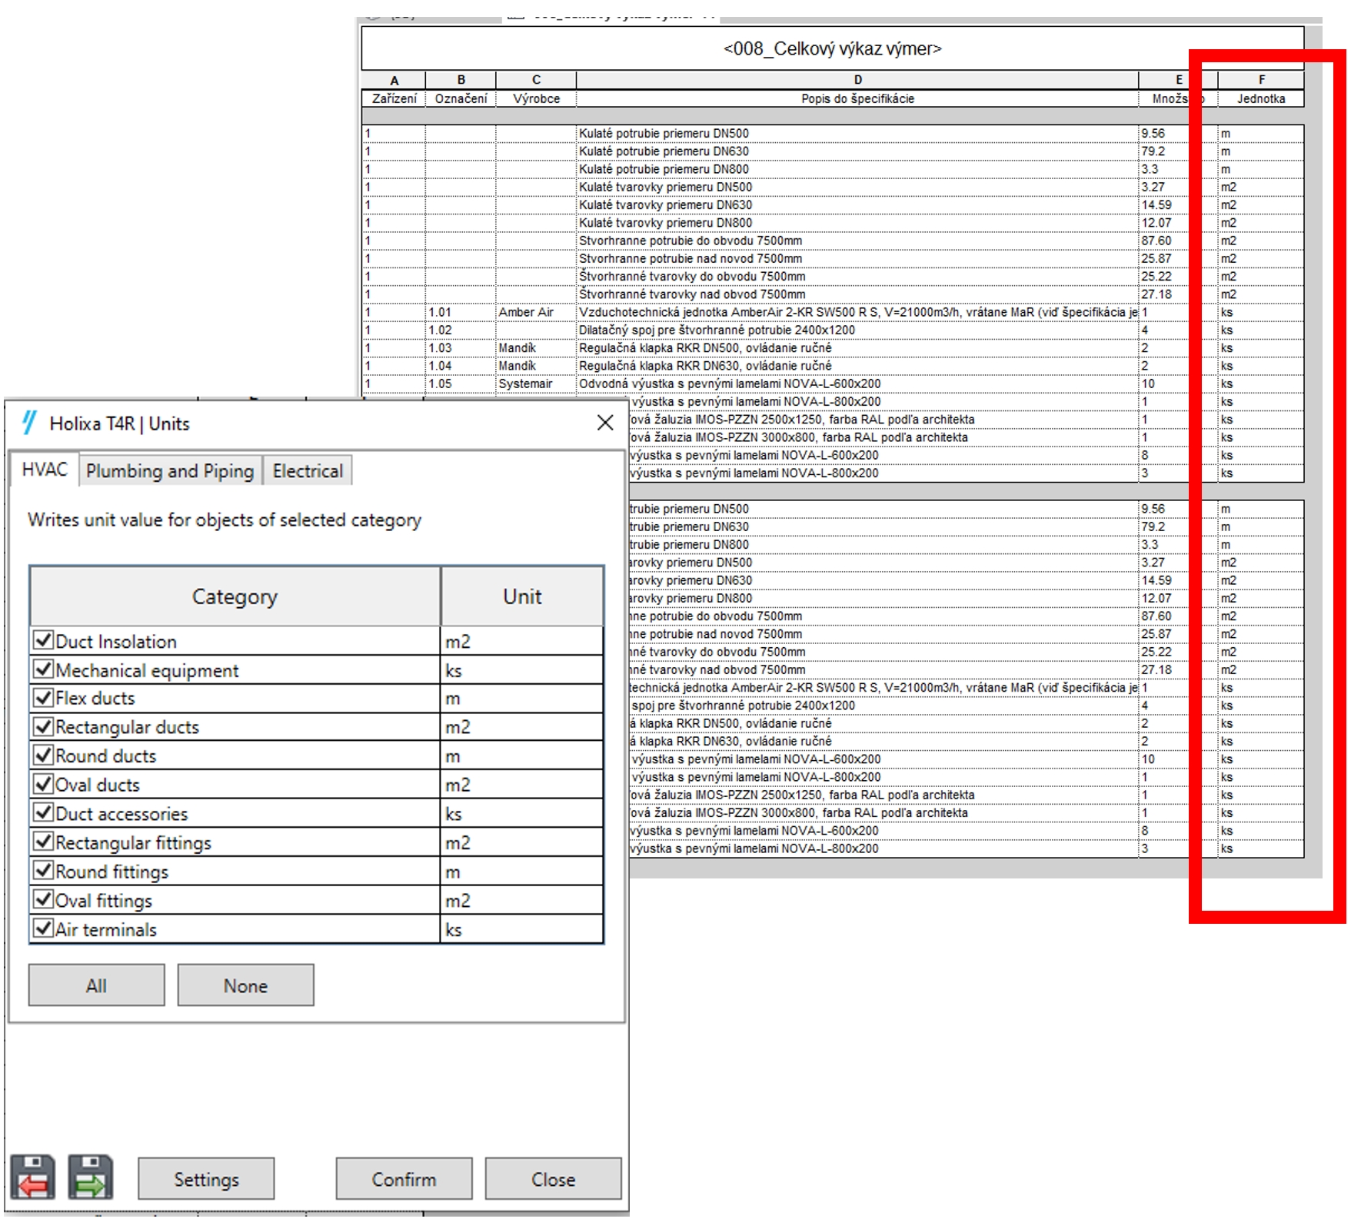
Task: Edit the unit field for Rectangular ducts
Action: click(x=521, y=727)
